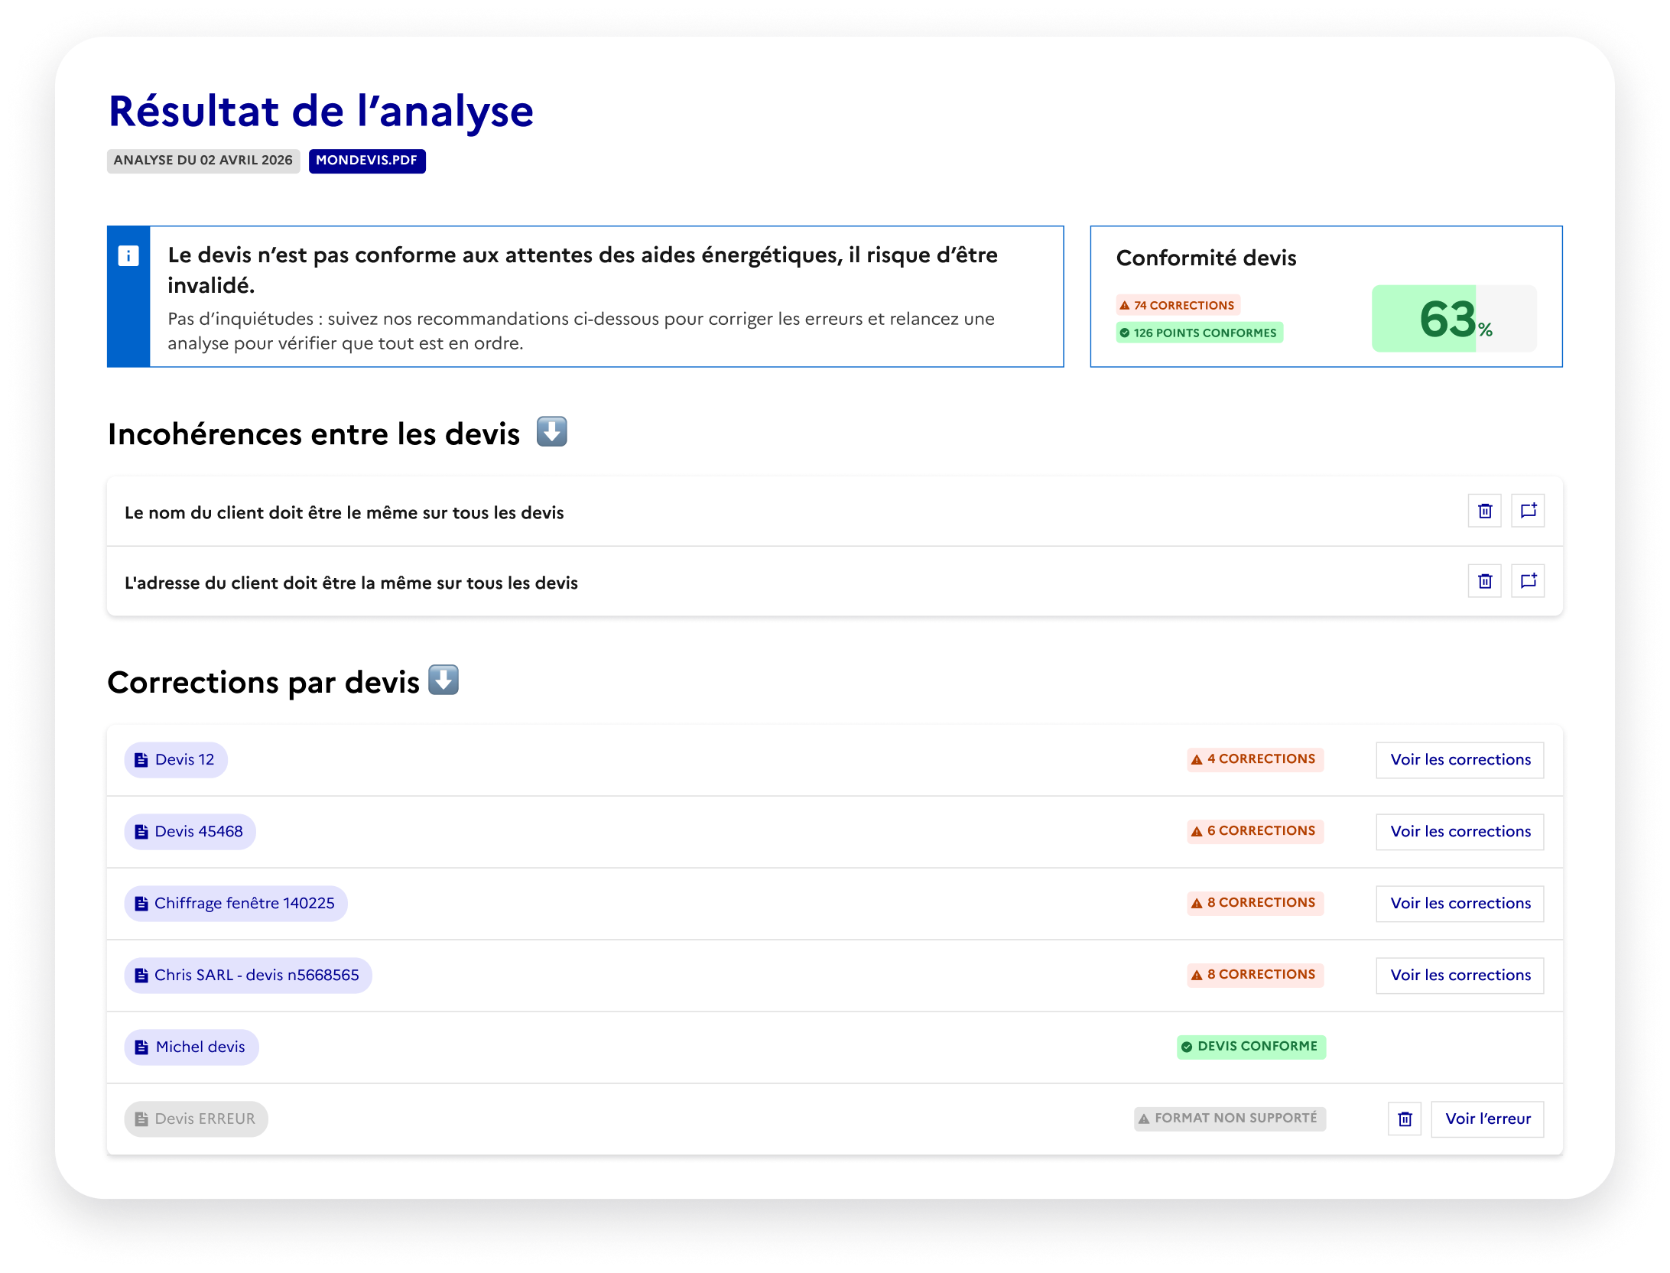1670x1273 pixels.
Task: Click the 4 CORRECTIONS badge
Action: tap(1255, 759)
